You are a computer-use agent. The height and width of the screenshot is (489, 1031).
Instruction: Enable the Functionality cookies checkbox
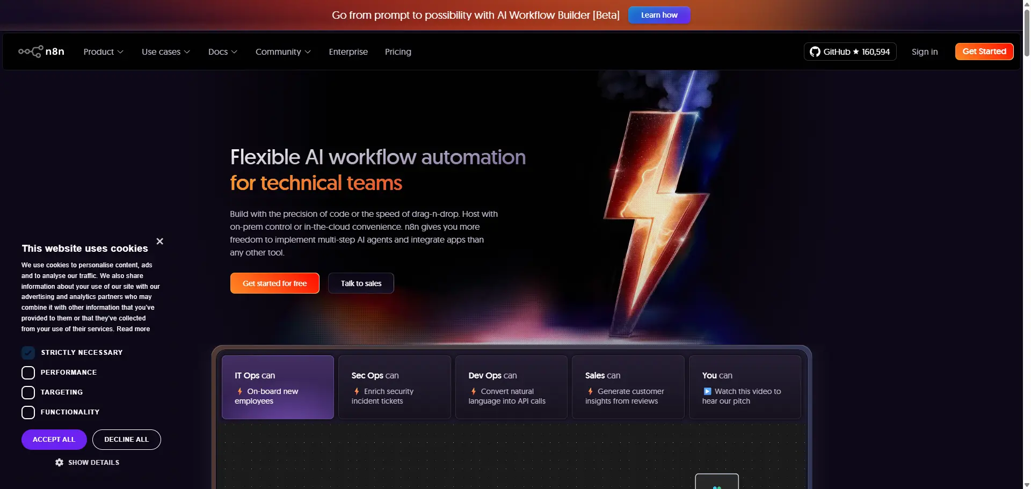28,412
